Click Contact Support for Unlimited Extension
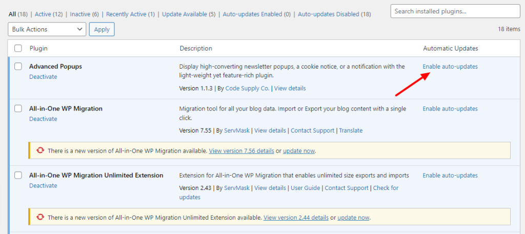Screen dimensions: 525x234 [x=347, y=188]
